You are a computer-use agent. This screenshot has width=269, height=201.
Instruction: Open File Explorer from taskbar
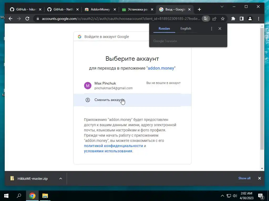(x=45, y=196)
